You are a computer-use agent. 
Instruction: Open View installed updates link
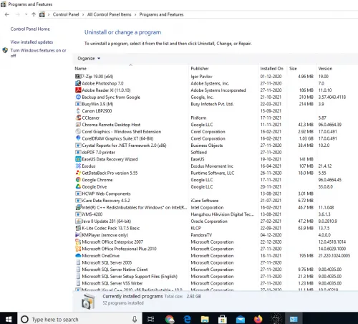click(32, 42)
